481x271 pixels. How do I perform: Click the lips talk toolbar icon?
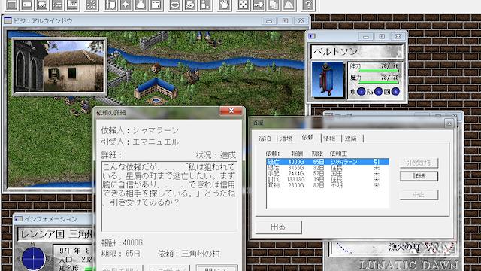(175, 5)
